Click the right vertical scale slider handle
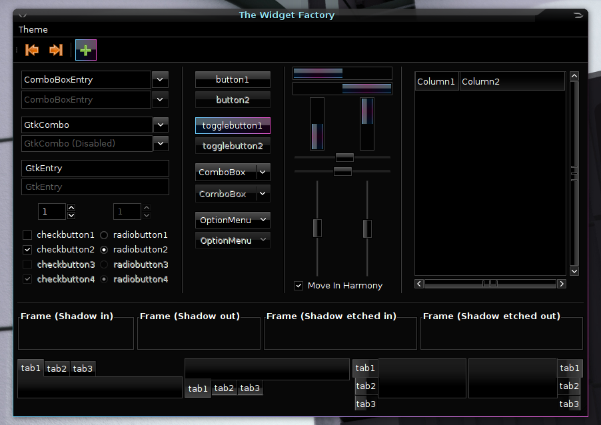This screenshot has width=601, height=425. pyautogui.click(x=367, y=228)
